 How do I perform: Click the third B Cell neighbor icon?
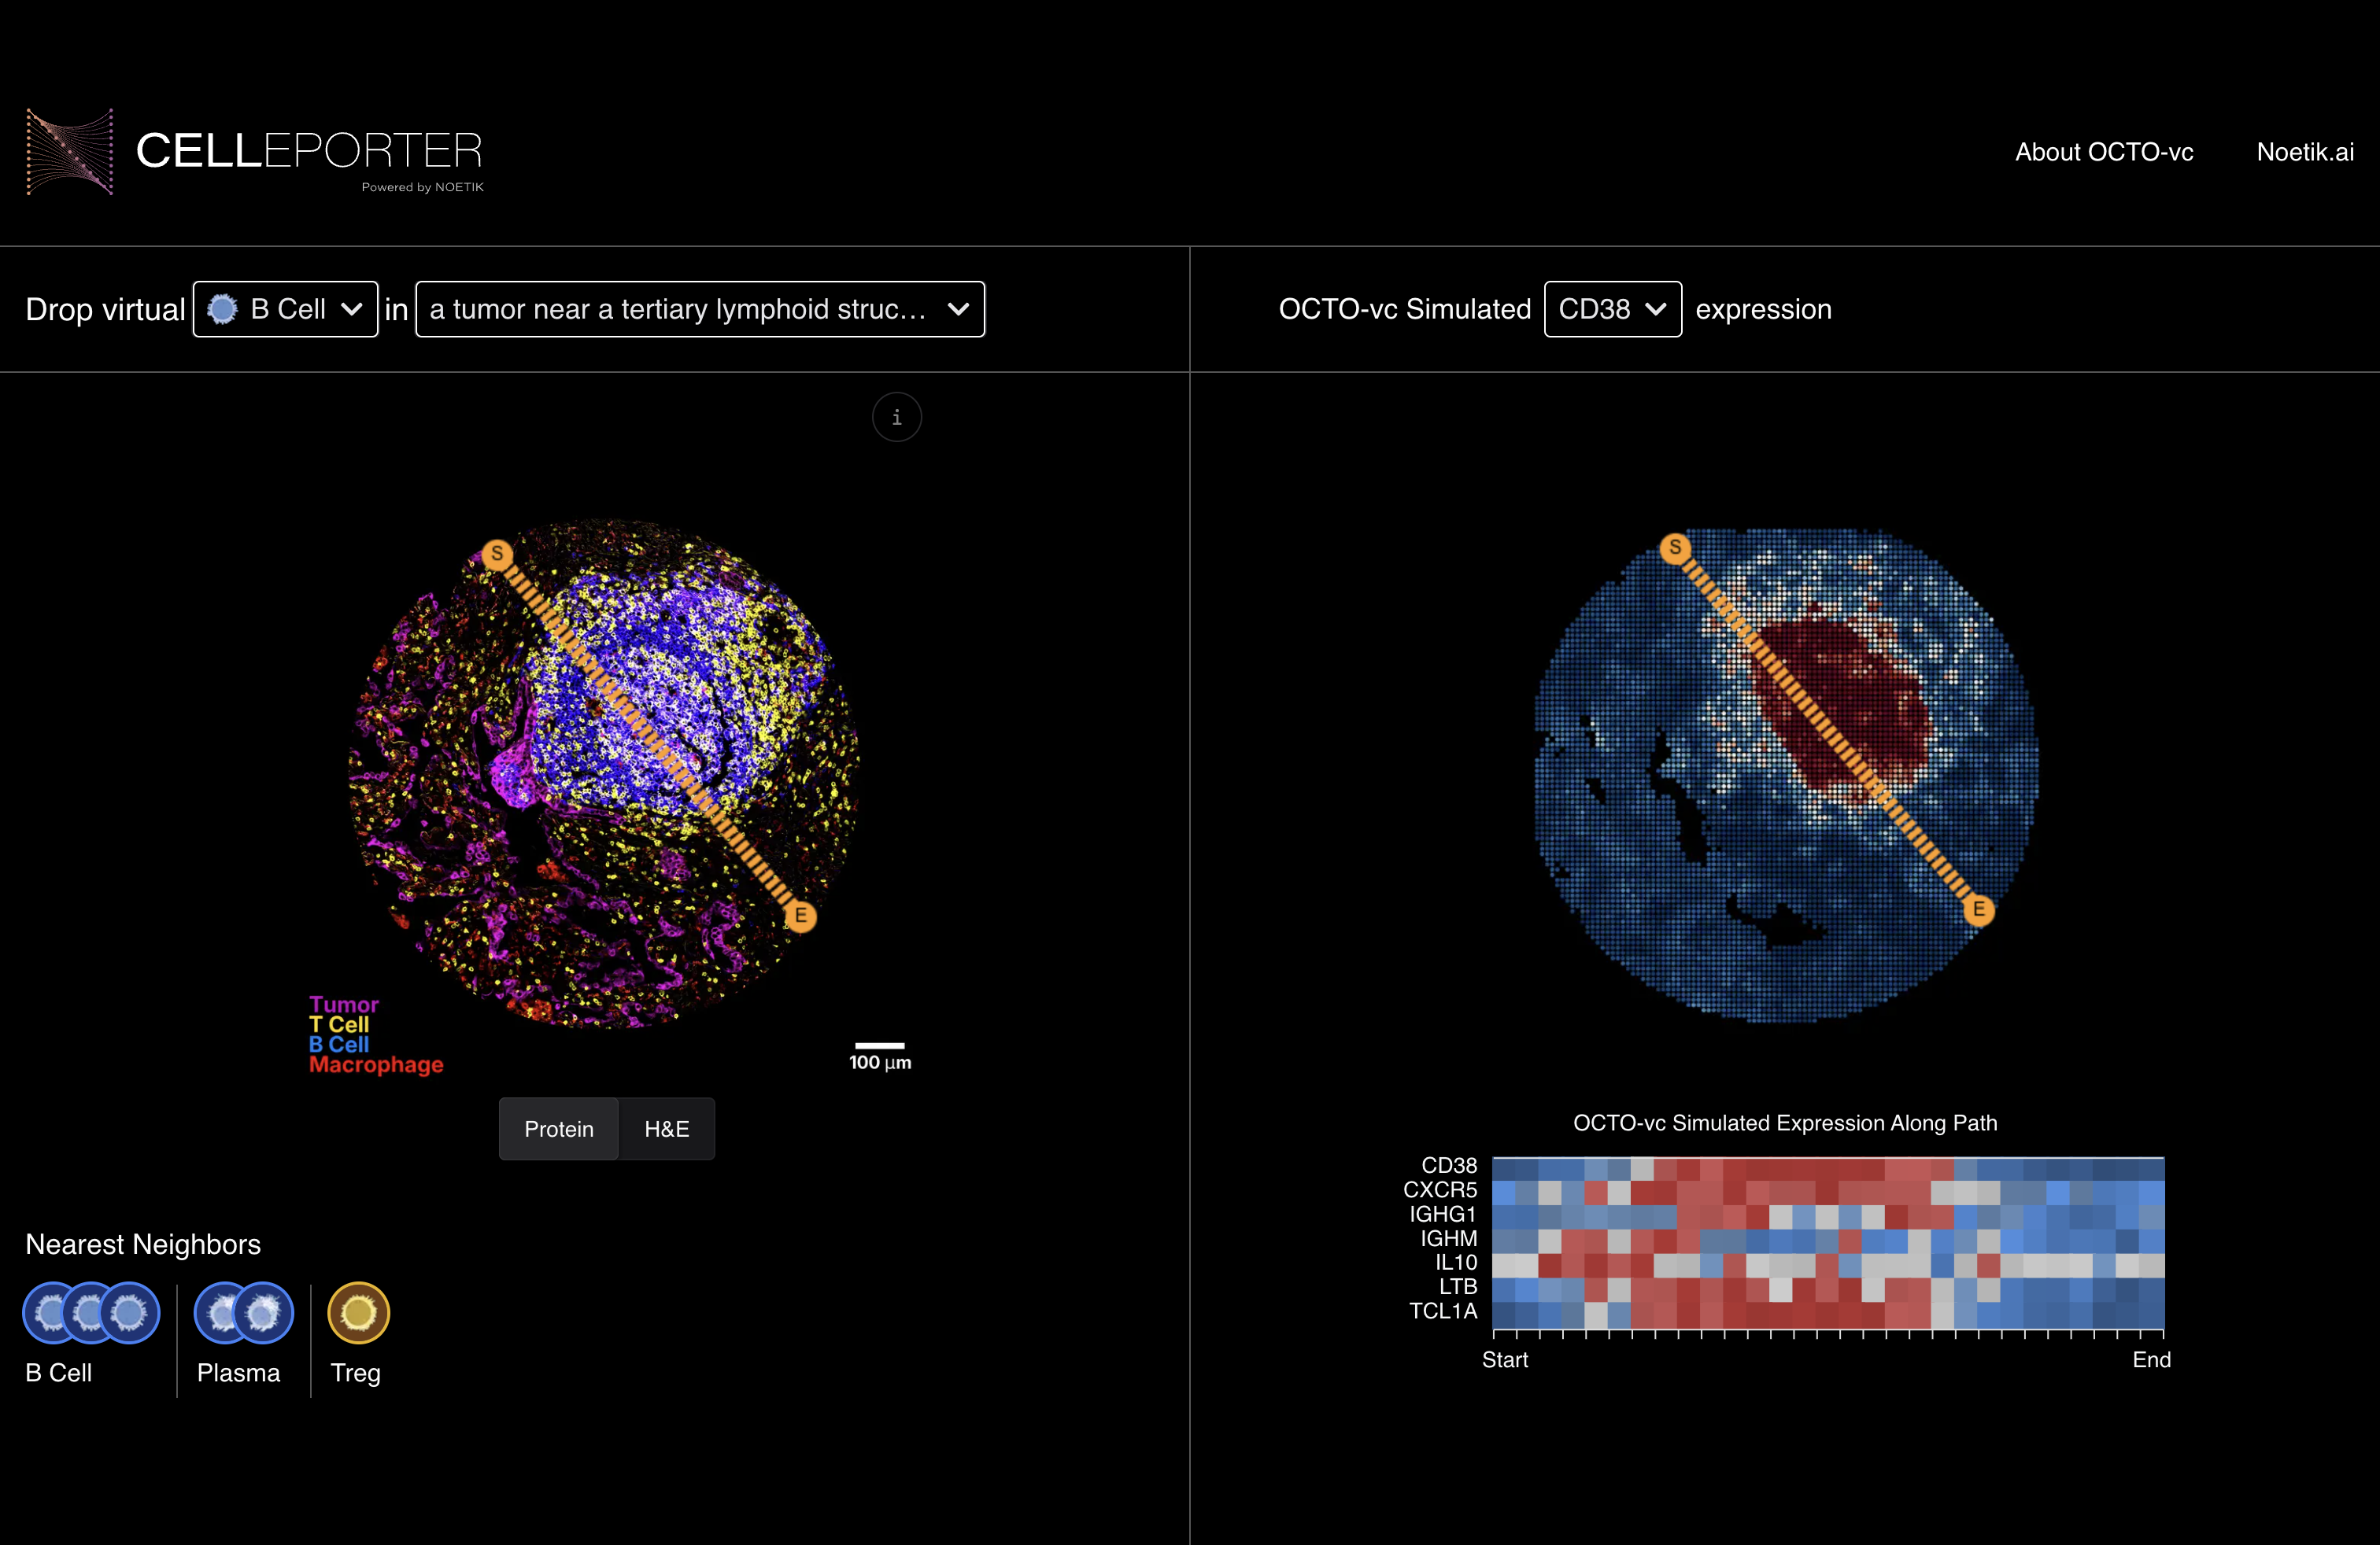point(130,1312)
